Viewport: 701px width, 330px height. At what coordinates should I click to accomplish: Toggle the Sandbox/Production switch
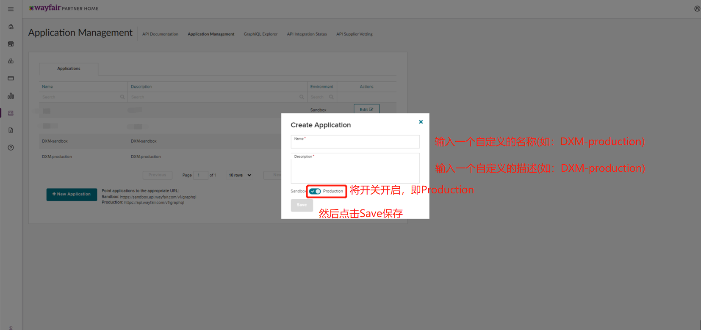pyautogui.click(x=315, y=191)
